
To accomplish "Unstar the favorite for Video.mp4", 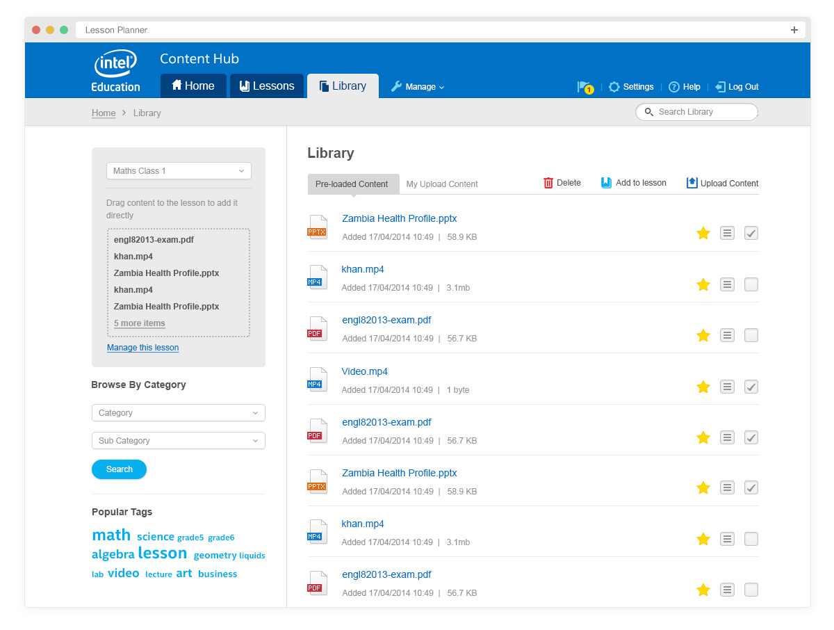I will tap(703, 386).
